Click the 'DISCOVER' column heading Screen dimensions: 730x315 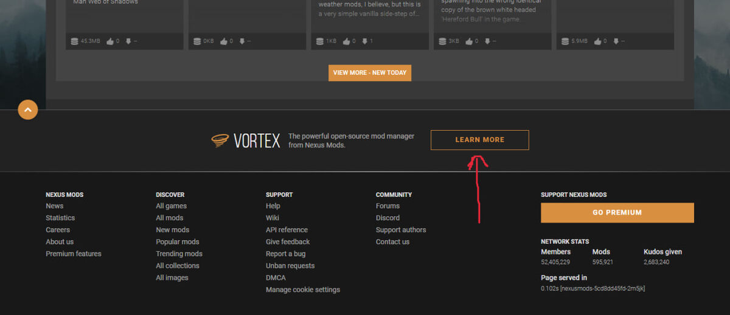(170, 195)
